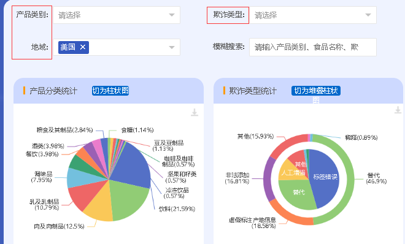Select the 虚假标注产地信息 orange ring segment
Screen dimensions: 405x244
click(x=289, y=215)
